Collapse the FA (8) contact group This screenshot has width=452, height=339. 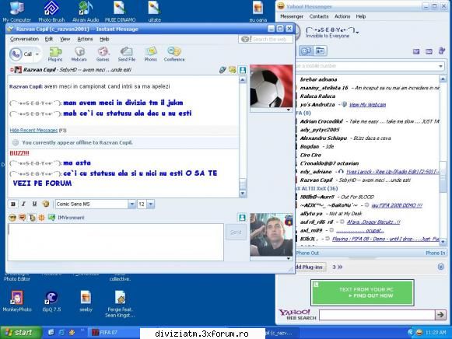[303, 113]
